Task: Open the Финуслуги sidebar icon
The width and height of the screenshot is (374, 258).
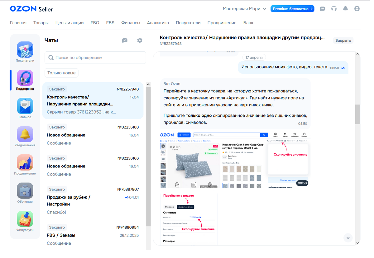Action: [x=25, y=219]
